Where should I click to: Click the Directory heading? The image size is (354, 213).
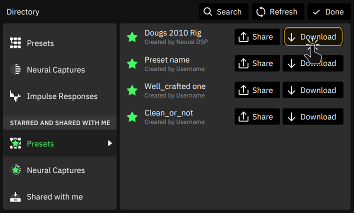tap(23, 11)
